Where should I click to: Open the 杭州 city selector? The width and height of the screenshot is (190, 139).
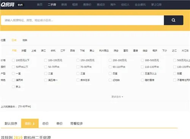(20, 5)
